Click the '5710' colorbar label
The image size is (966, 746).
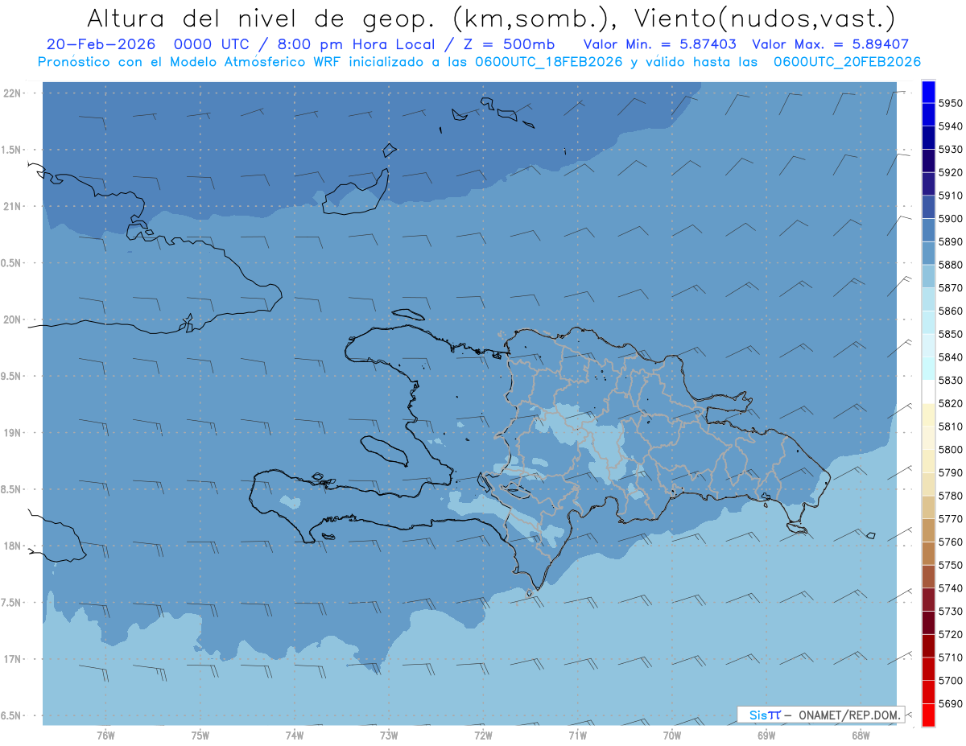tap(951, 657)
